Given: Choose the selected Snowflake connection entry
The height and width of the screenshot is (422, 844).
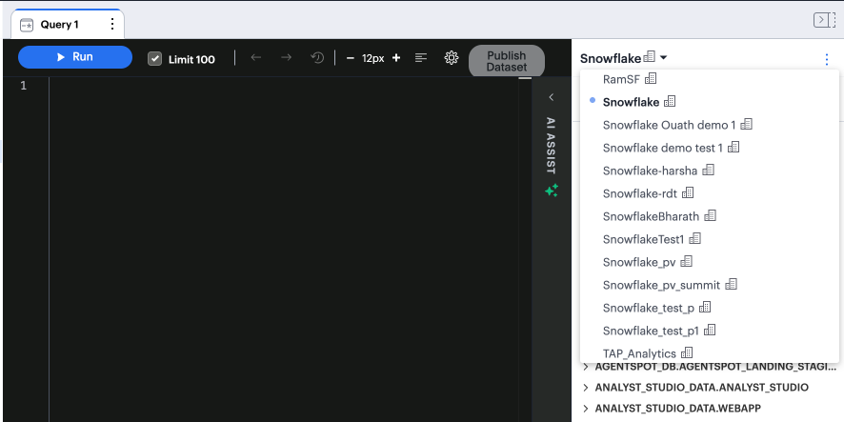Looking at the screenshot, I should click(710, 102).
